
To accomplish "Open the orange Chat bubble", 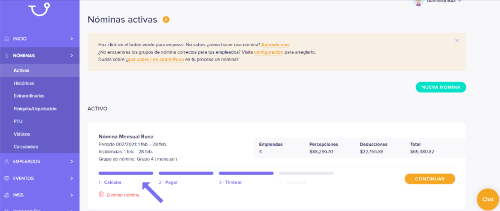I will (x=488, y=199).
